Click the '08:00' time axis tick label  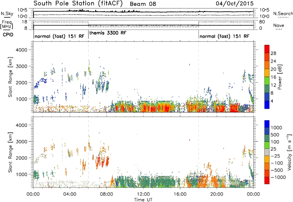[107, 194]
